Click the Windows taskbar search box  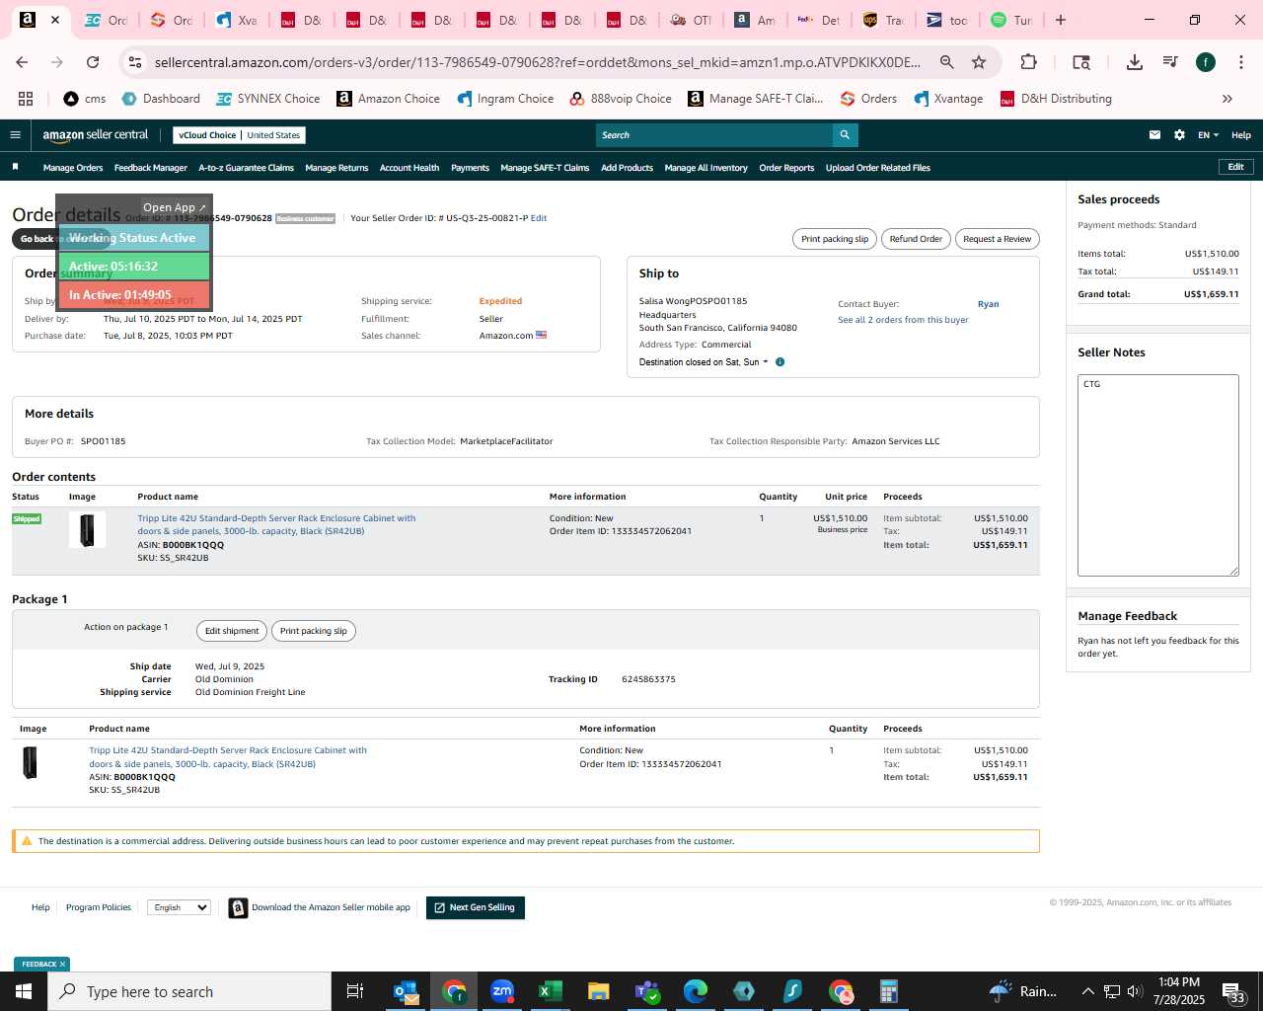tap(189, 991)
